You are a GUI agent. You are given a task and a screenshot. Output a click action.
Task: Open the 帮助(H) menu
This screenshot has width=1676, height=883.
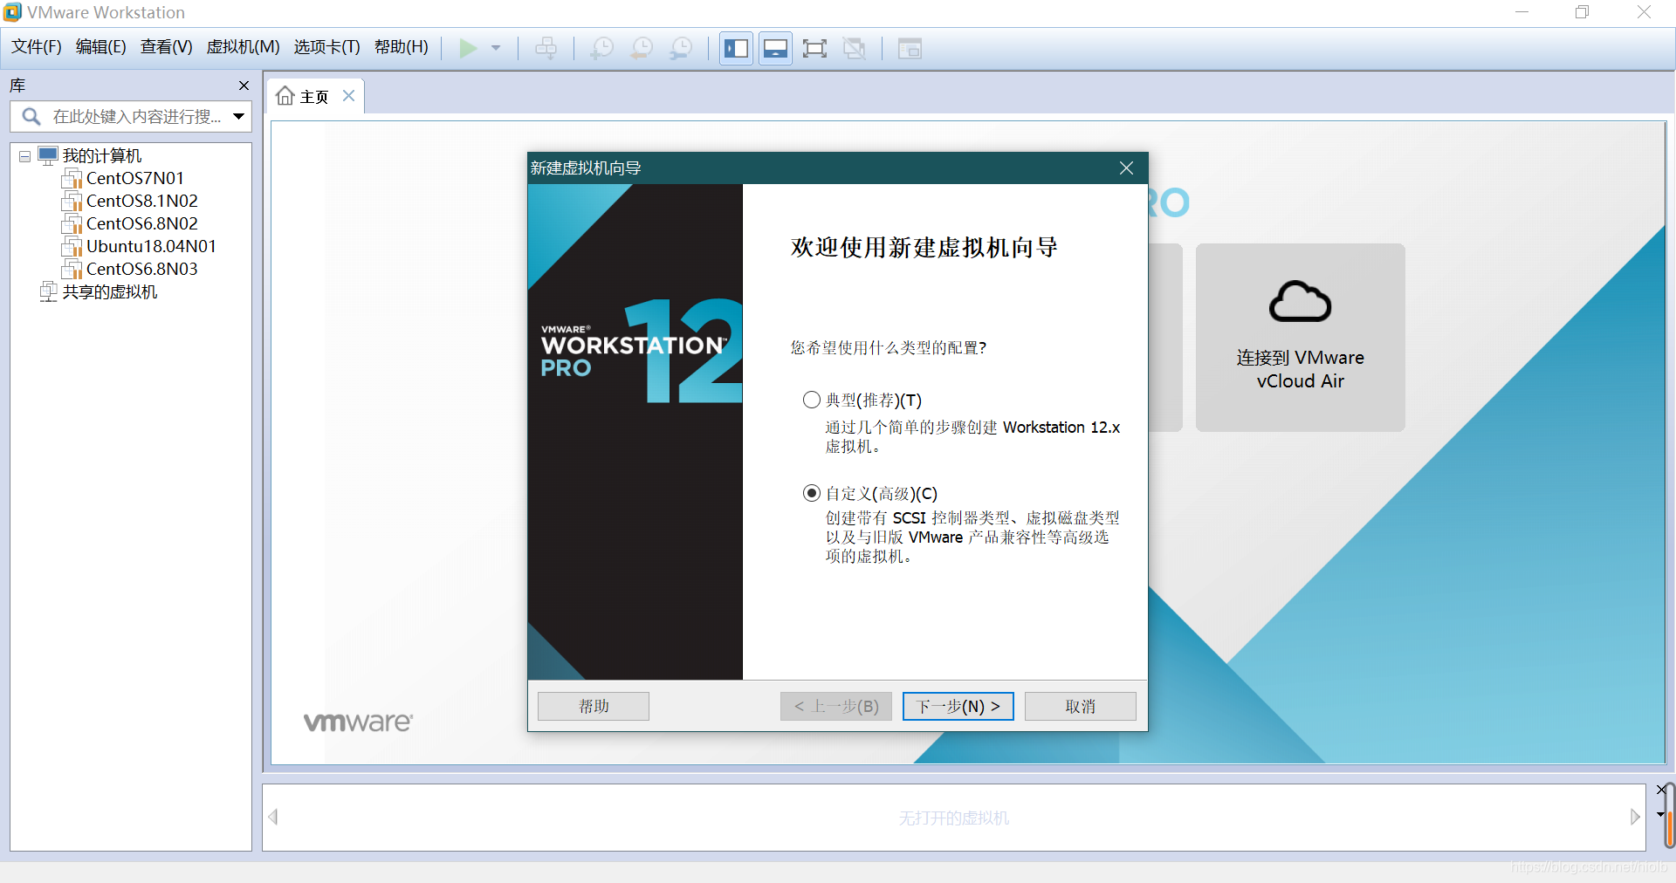402,47
